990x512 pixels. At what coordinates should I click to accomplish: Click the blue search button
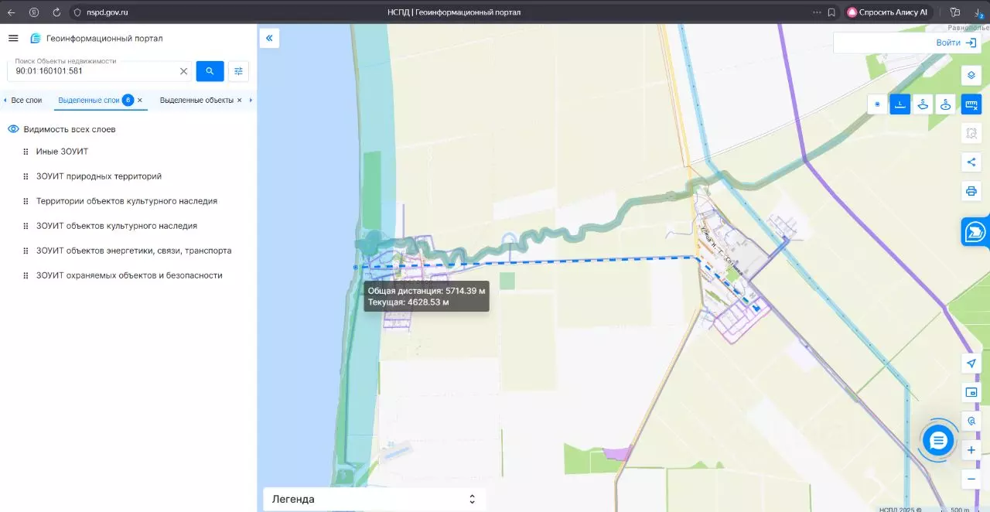[x=210, y=71]
